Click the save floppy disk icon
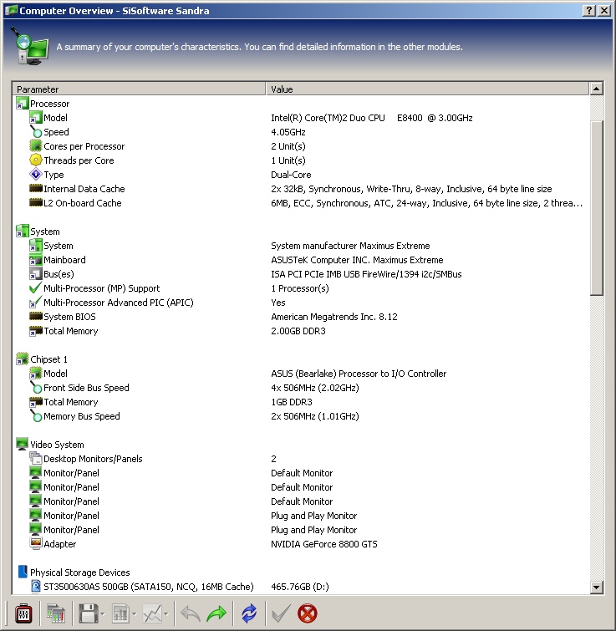Image resolution: width=616 pixels, height=631 pixels. point(89,614)
